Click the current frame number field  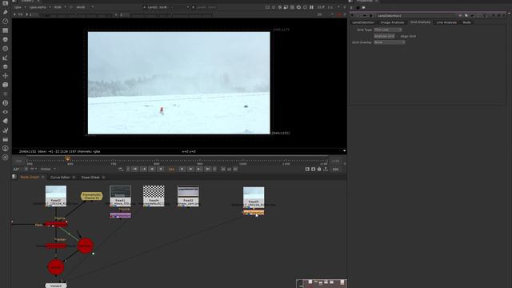(171, 169)
